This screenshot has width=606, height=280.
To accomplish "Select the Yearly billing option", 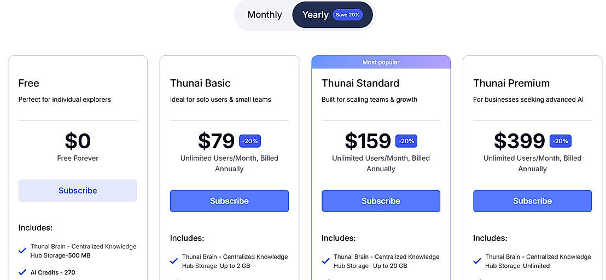I will (316, 15).
